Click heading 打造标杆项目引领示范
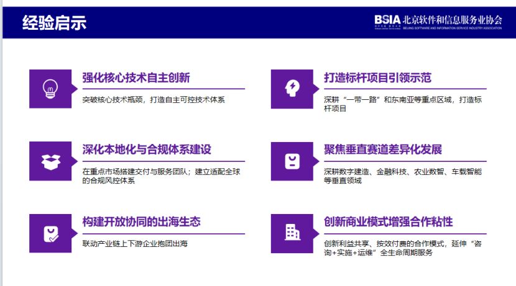Viewport: 516px width, 286px height. pyautogui.click(x=377, y=78)
